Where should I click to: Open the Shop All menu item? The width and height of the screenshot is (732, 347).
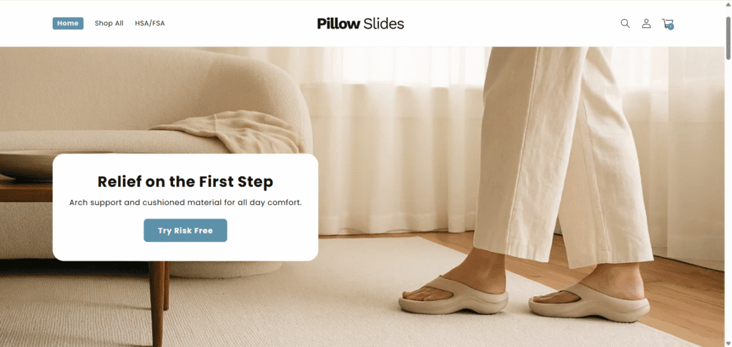tap(109, 24)
